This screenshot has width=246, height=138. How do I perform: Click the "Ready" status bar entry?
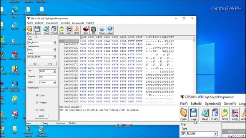pos(45,123)
